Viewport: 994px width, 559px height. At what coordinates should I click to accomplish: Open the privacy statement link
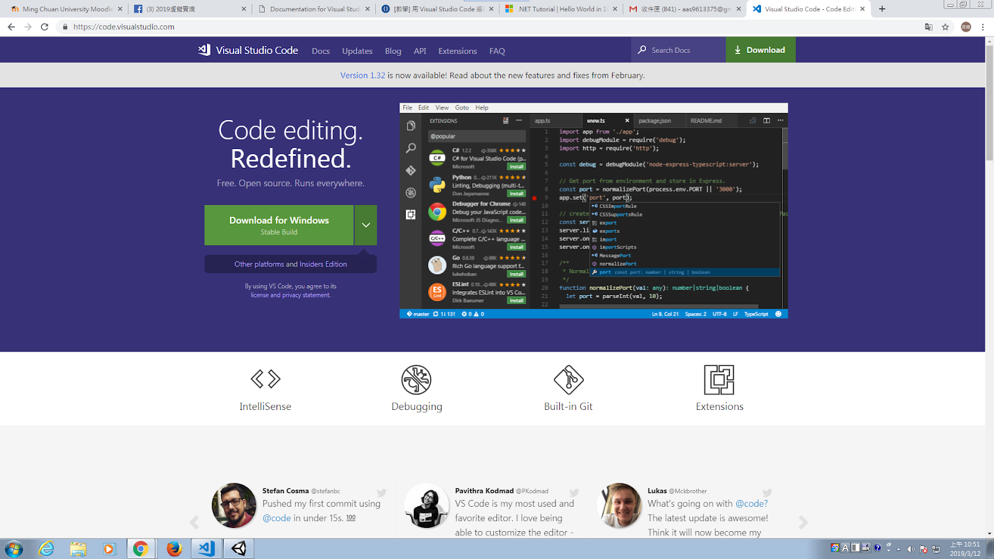tap(306, 295)
